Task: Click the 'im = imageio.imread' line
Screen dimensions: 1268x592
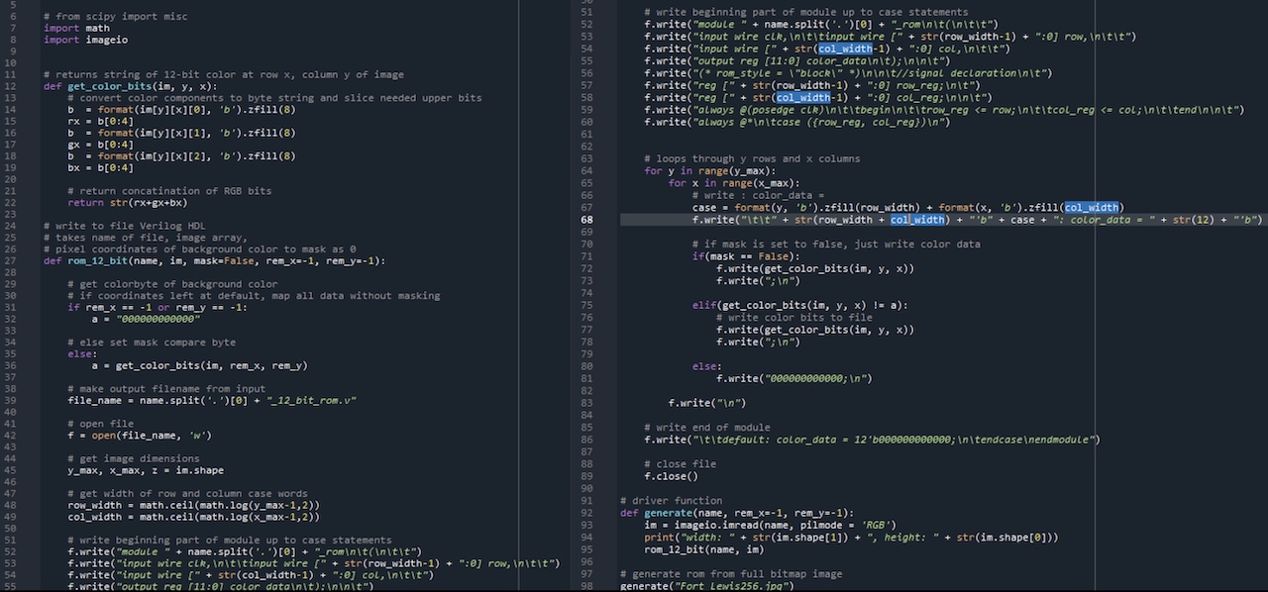Action: point(771,525)
